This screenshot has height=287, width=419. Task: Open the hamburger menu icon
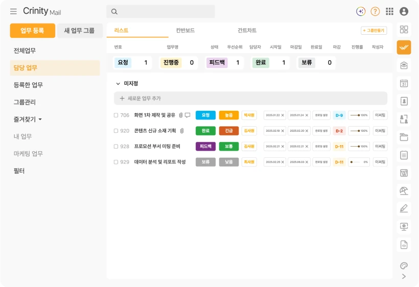coord(13,11)
